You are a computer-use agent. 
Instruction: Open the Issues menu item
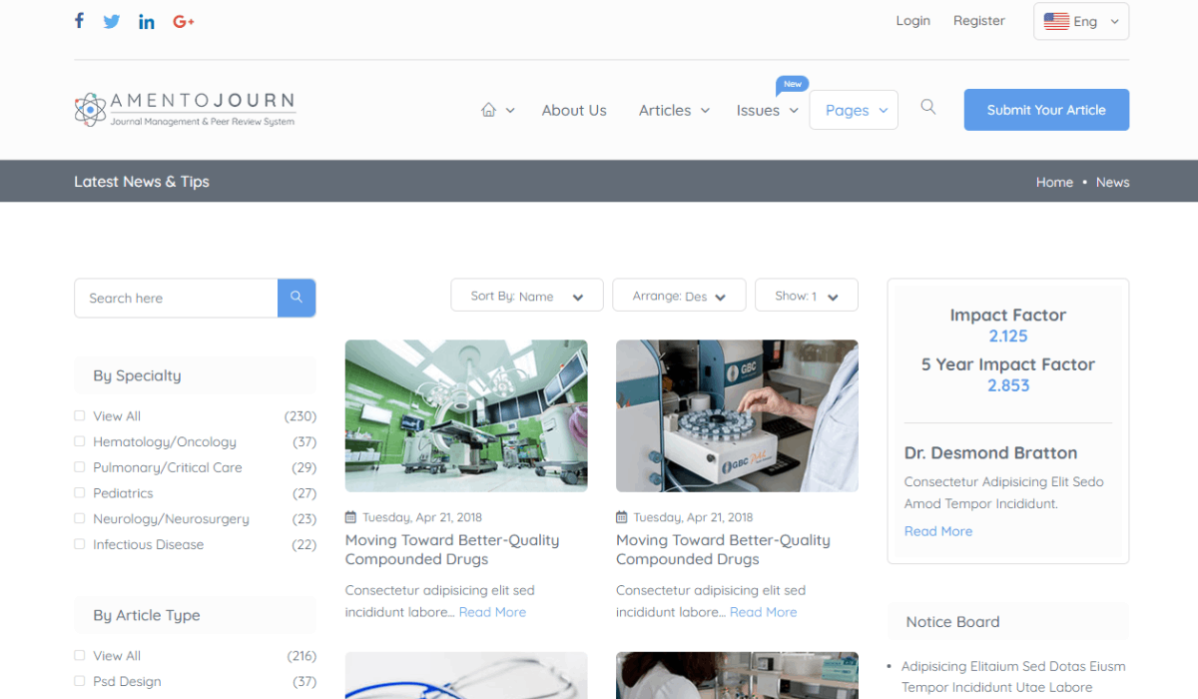coord(758,110)
